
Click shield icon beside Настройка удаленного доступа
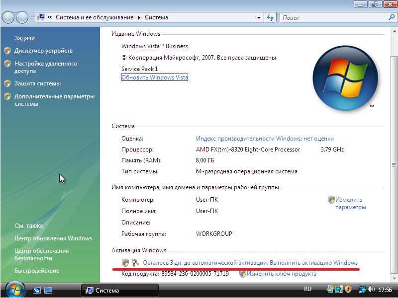point(7,64)
